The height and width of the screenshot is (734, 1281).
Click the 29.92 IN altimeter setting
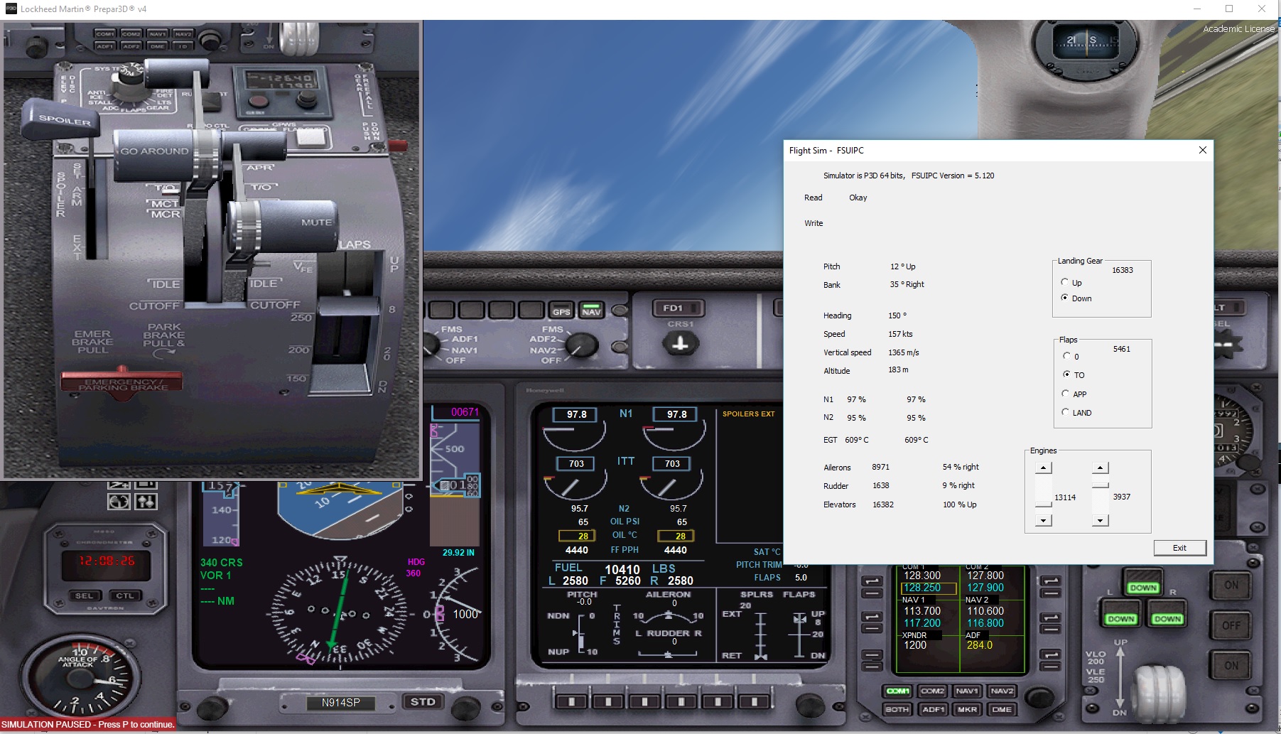458,552
